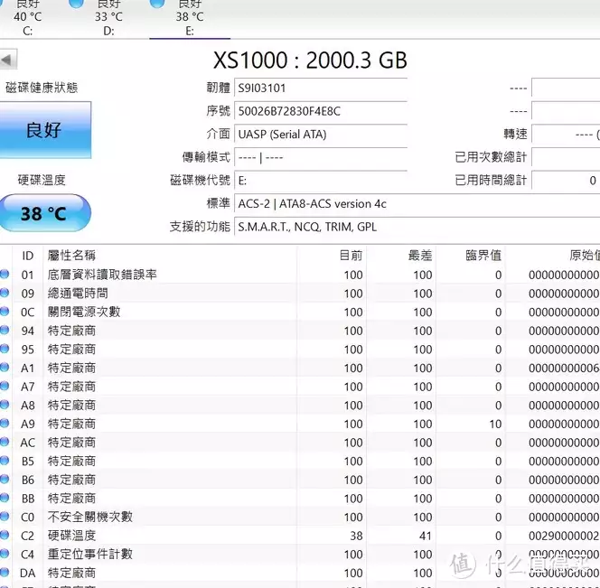Click the XS1000 : 2000.3 GB title
Viewport: 600px width, 588px height.
pyautogui.click(x=310, y=60)
